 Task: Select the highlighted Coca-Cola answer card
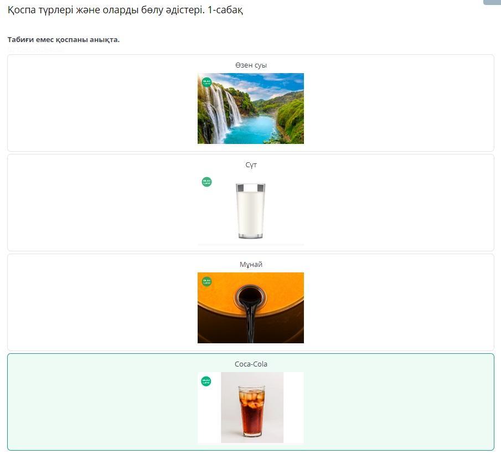250,402
